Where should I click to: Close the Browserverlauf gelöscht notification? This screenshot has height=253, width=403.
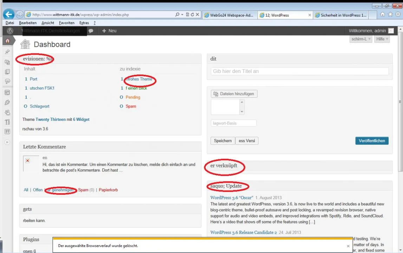tap(348, 246)
